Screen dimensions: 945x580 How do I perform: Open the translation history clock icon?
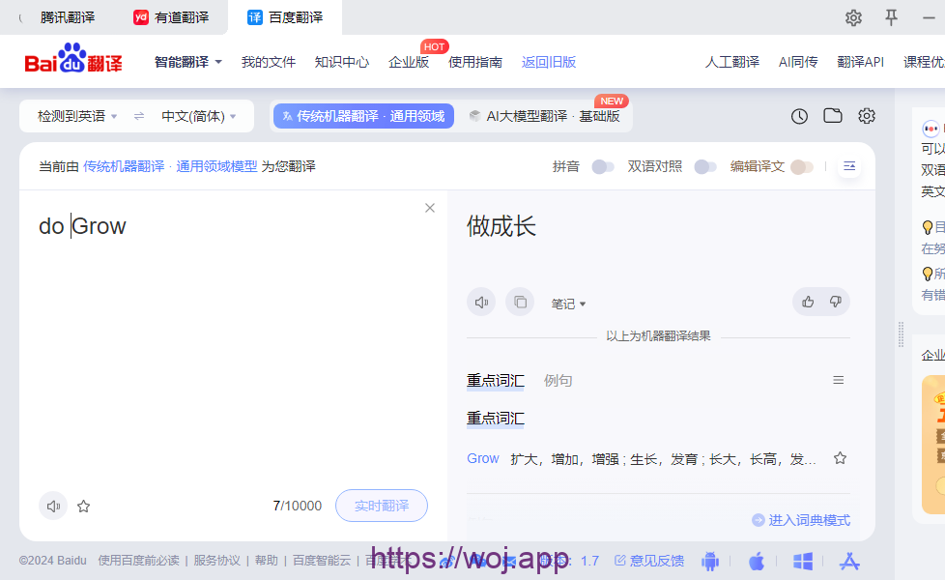click(x=799, y=116)
